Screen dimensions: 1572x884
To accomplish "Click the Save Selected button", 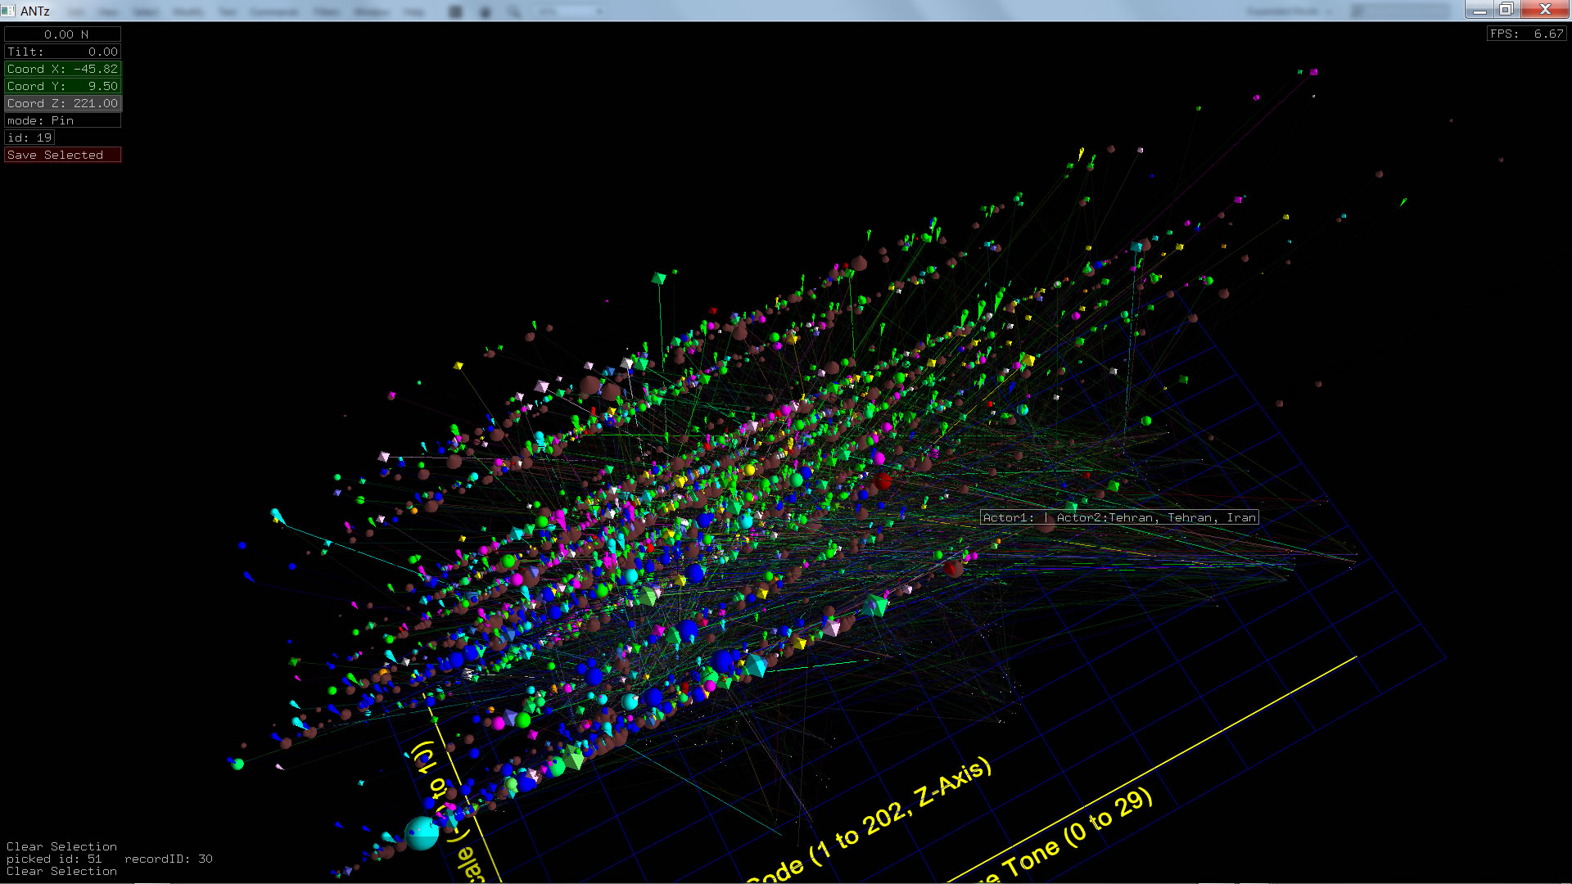I will coord(62,155).
